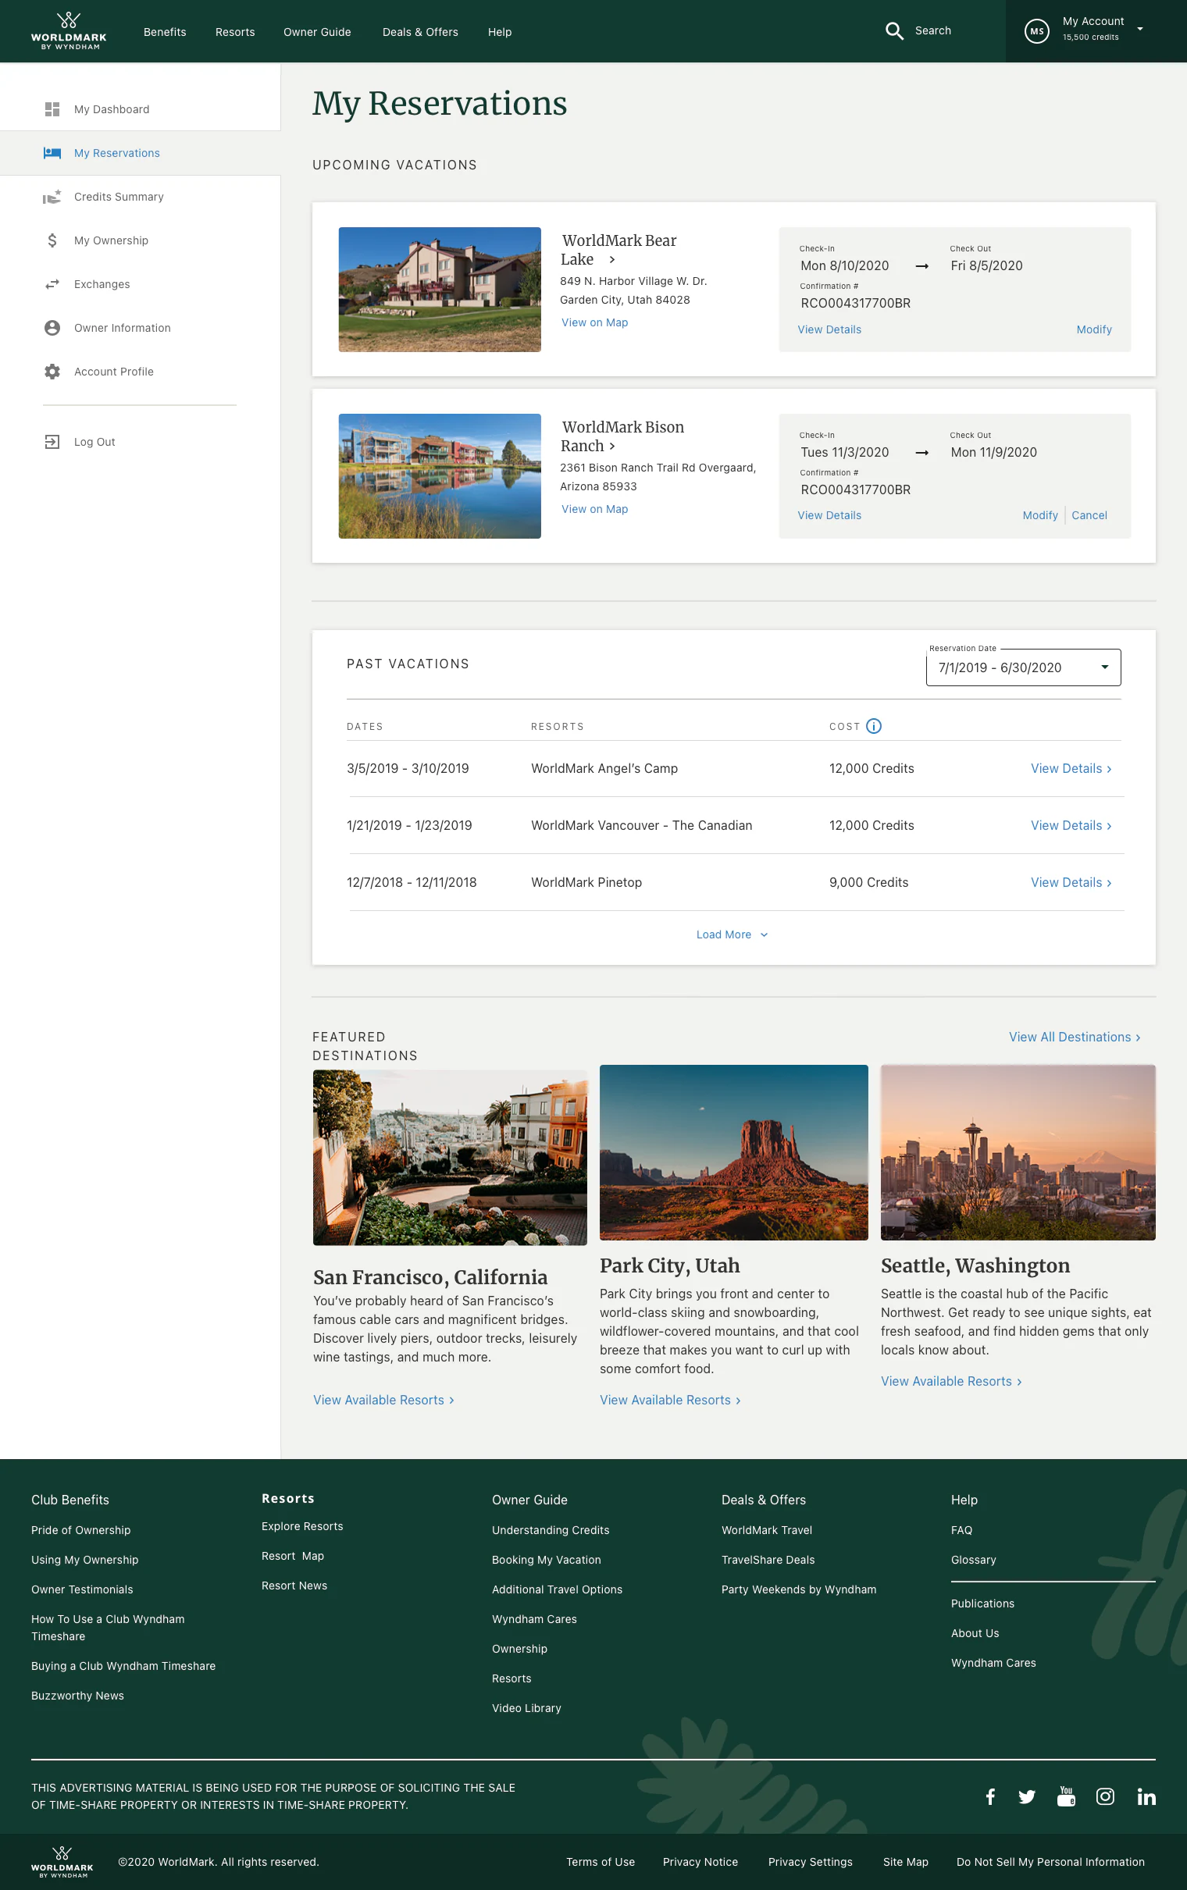Click the Account Profile gear icon
Image resolution: width=1187 pixels, height=1890 pixels.
pyautogui.click(x=52, y=372)
